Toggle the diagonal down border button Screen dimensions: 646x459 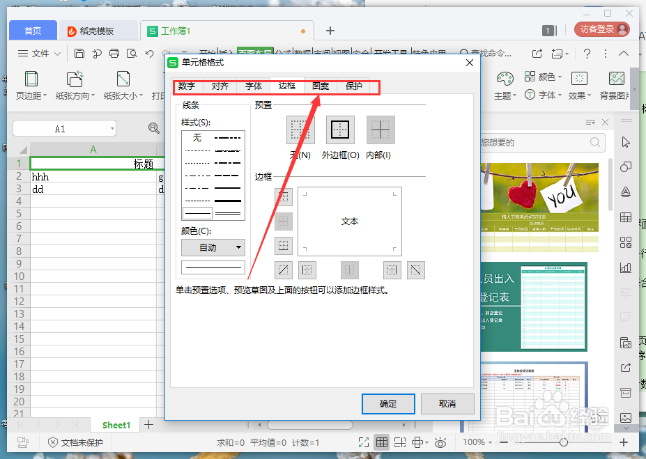coord(416,270)
